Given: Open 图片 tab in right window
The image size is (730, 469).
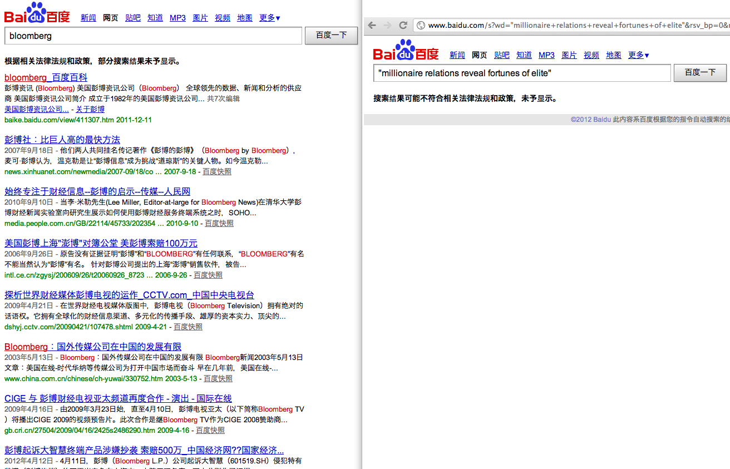Looking at the screenshot, I should point(569,55).
